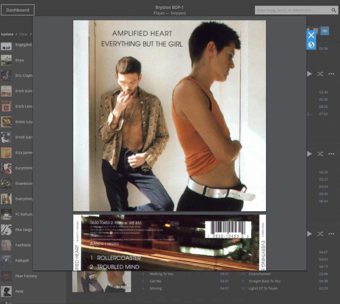Open the Feist artist thumbnail

pos(6,291)
